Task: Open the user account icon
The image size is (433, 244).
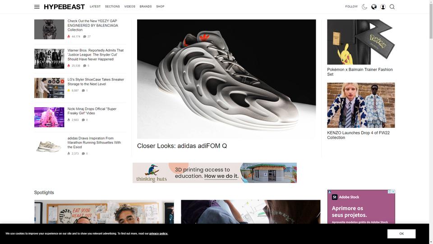Action: click(x=383, y=7)
